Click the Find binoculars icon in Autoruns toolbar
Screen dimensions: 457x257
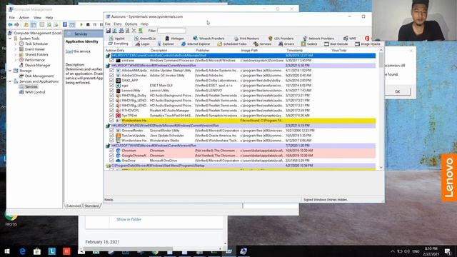[121, 31]
